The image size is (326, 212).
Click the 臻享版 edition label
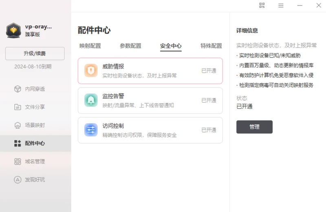(33, 34)
